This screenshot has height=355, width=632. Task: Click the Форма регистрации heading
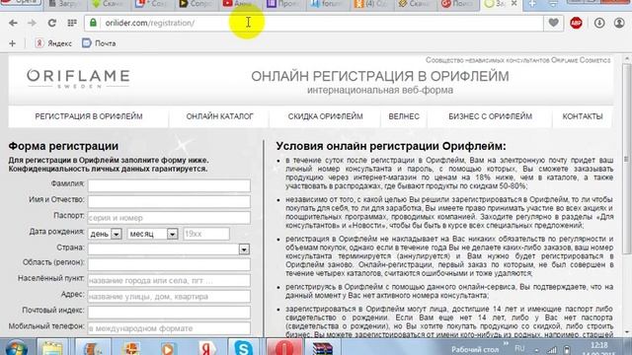pyautogui.click(x=63, y=146)
